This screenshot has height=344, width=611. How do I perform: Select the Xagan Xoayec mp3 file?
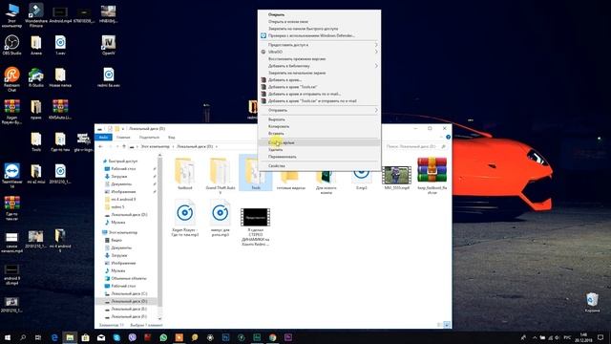click(184, 218)
